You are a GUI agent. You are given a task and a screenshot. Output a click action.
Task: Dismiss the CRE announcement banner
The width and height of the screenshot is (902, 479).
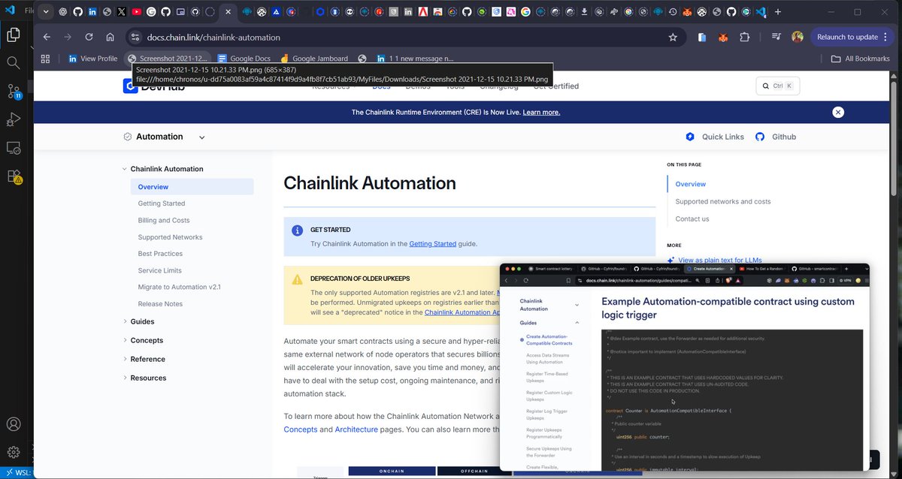[x=838, y=112]
